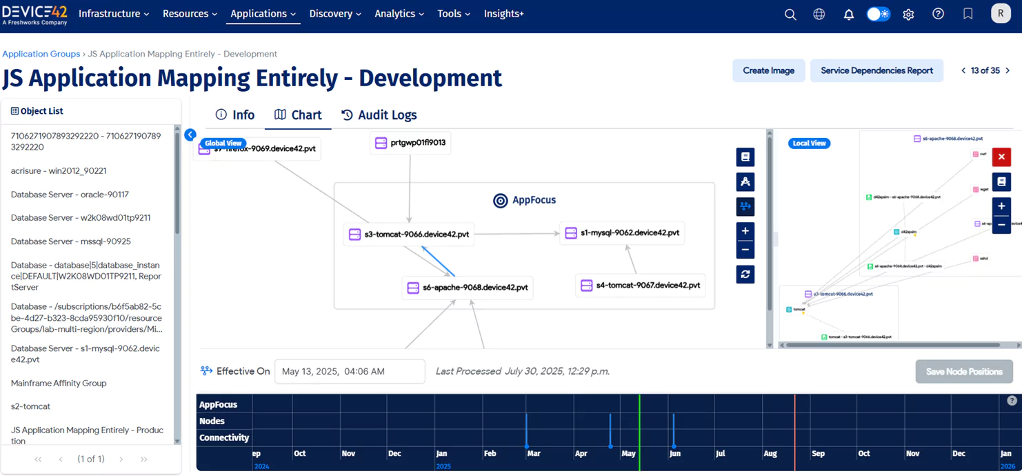Viewport: 1022px width, 476px height.
Task: Select the s3-tomcat-9066.device42.pvt node
Action: click(410, 235)
